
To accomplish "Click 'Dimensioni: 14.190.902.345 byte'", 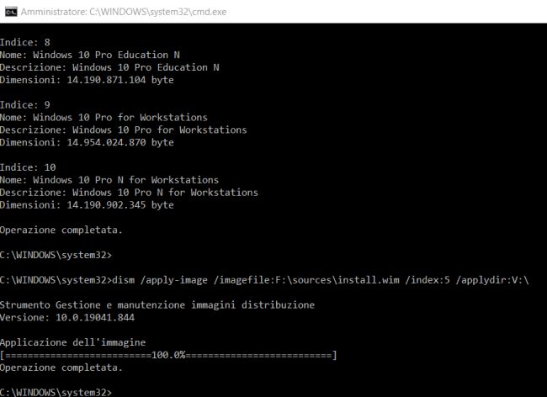I will click(x=87, y=205).
